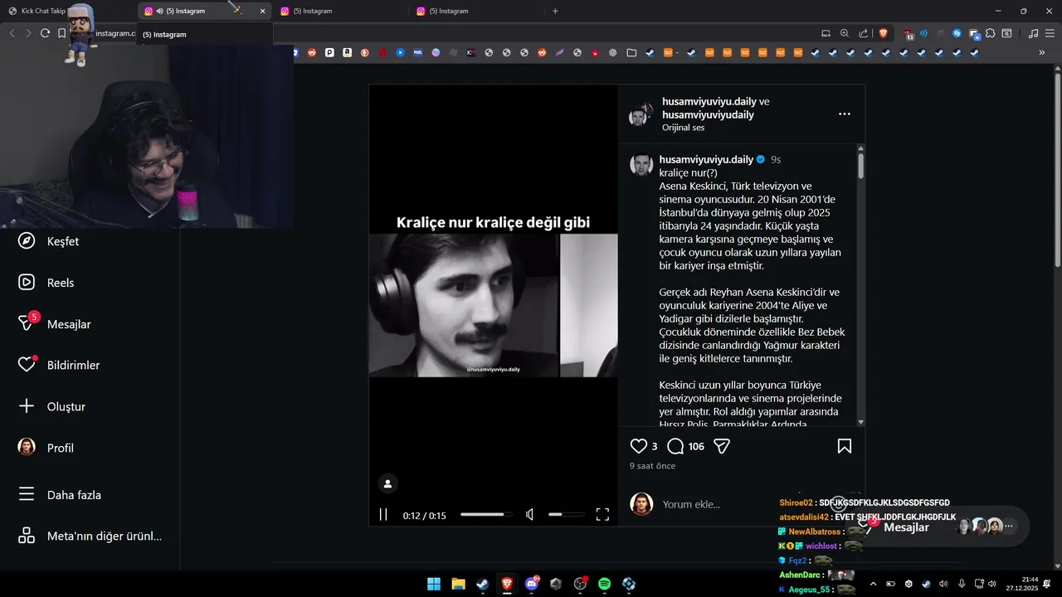Screen dimensions: 1062x597
Task: Enter fullscreen on the video
Action: [x=603, y=515]
